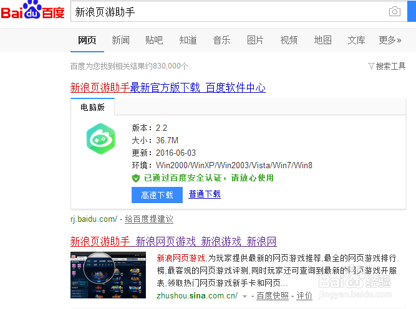Open the 地图 tab
This screenshot has width=416, height=309.
click(322, 40)
